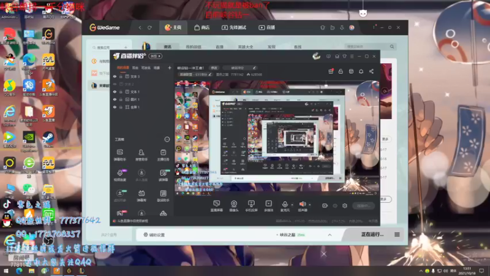The width and height of the screenshot is (490, 276).
Task: Click the WeGame user avatar icon
Action: (352, 28)
